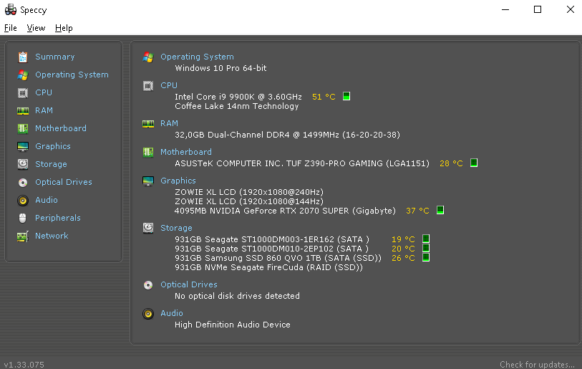Click the Audio heading link in summary
Screen dimensions: 582x369
(x=172, y=313)
